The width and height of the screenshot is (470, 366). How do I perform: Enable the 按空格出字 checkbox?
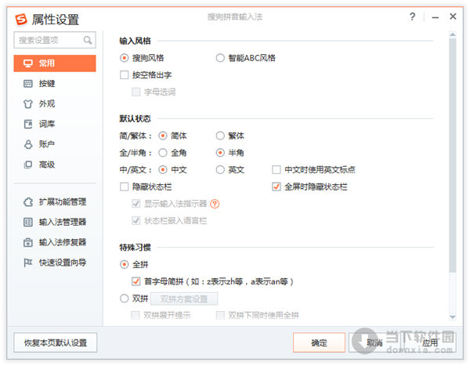[124, 74]
